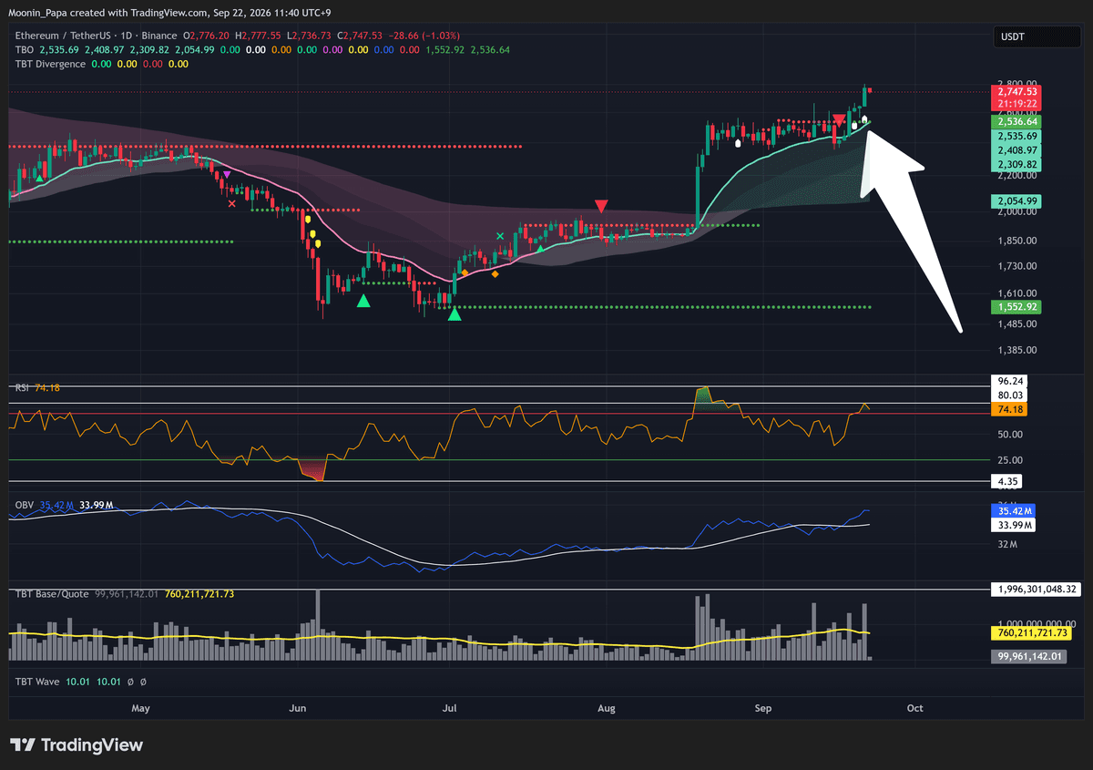Screen dimensions: 1093x770
Task: Click the red 2,747.53 current price axis label
Action: [x=1017, y=92]
